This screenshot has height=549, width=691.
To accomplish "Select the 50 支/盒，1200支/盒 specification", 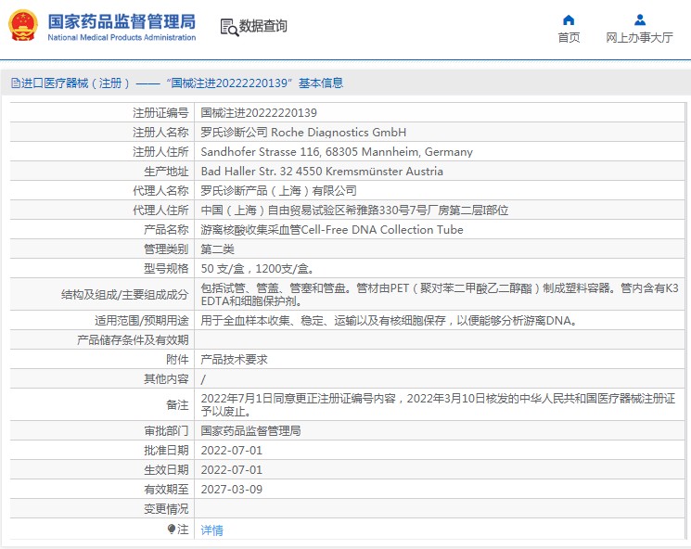I will click(257, 268).
